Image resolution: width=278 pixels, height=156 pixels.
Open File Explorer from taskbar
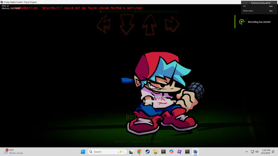pos(155,152)
